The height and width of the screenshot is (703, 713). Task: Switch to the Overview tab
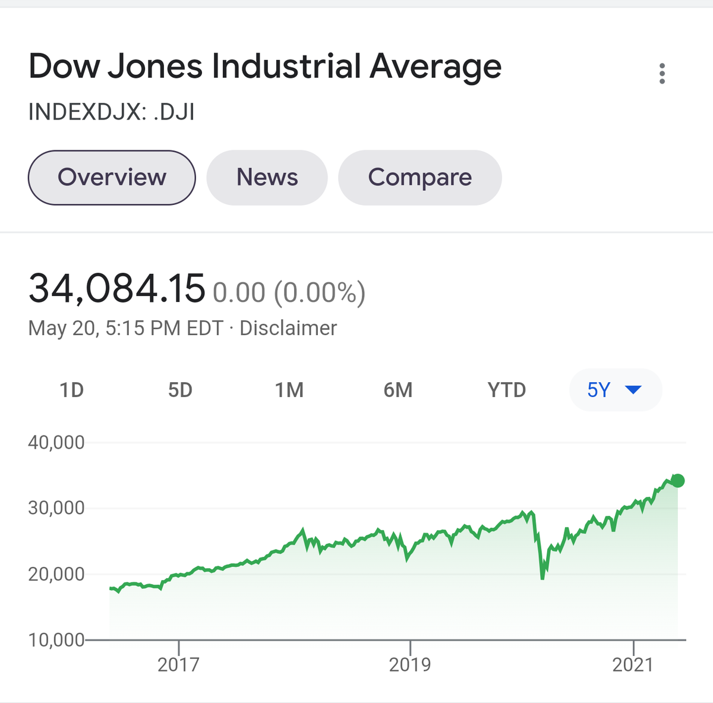click(x=112, y=178)
